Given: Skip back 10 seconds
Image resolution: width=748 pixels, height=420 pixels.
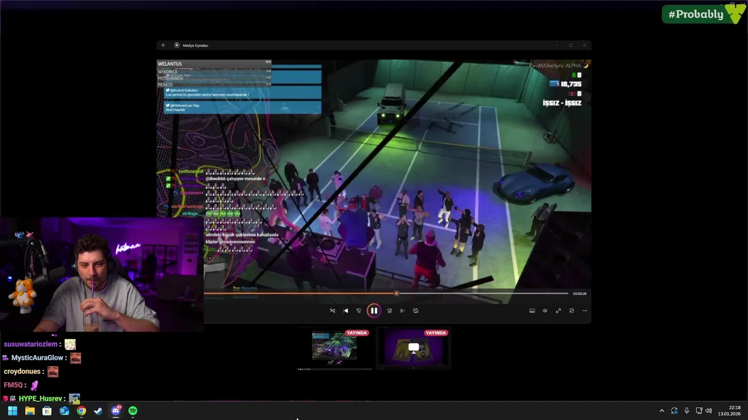Looking at the screenshot, I should [359, 311].
